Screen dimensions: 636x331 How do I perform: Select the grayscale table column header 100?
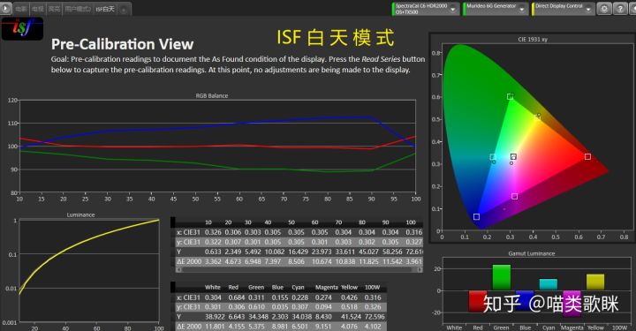(411, 222)
